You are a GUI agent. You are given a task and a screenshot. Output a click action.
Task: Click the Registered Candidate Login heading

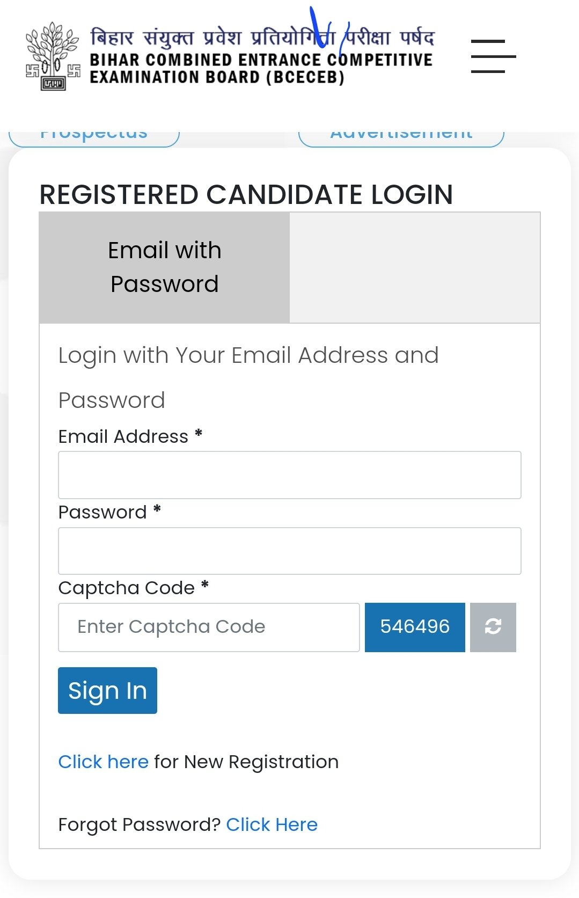[x=246, y=194]
